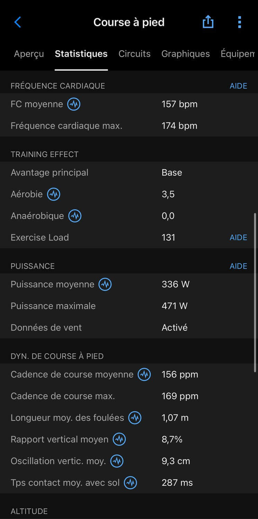This screenshot has height=519, width=258.
Task: Go to the Graphiques tab
Action: coord(186,54)
